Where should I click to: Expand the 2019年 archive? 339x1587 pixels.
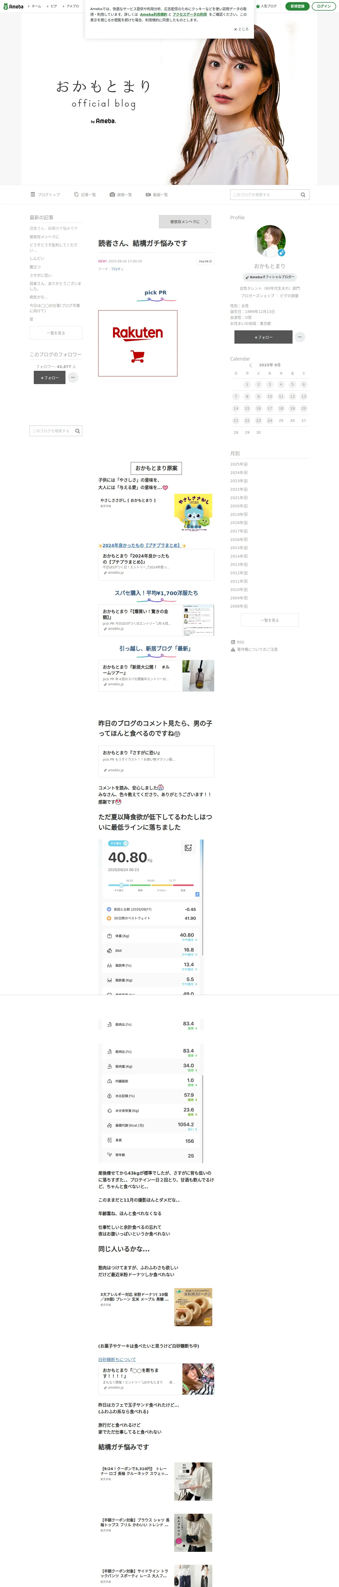click(x=239, y=514)
